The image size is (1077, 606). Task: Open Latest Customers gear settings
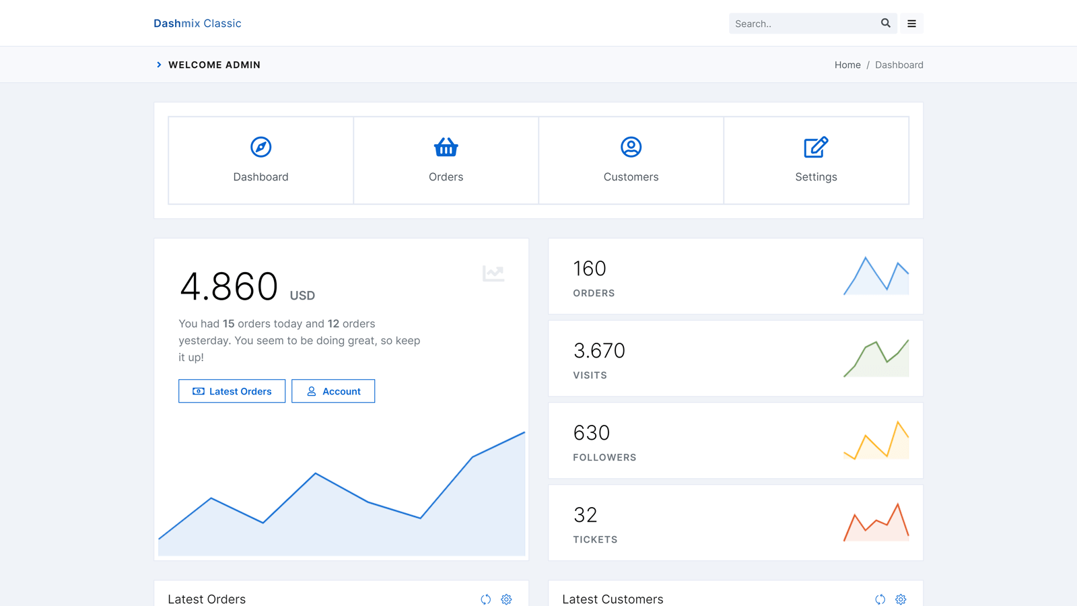click(901, 599)
